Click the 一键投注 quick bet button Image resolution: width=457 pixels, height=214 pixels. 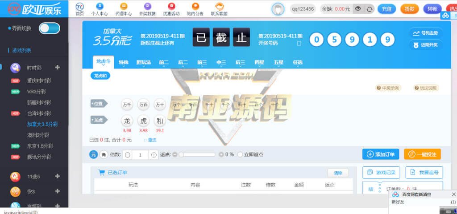pos(422,154)
